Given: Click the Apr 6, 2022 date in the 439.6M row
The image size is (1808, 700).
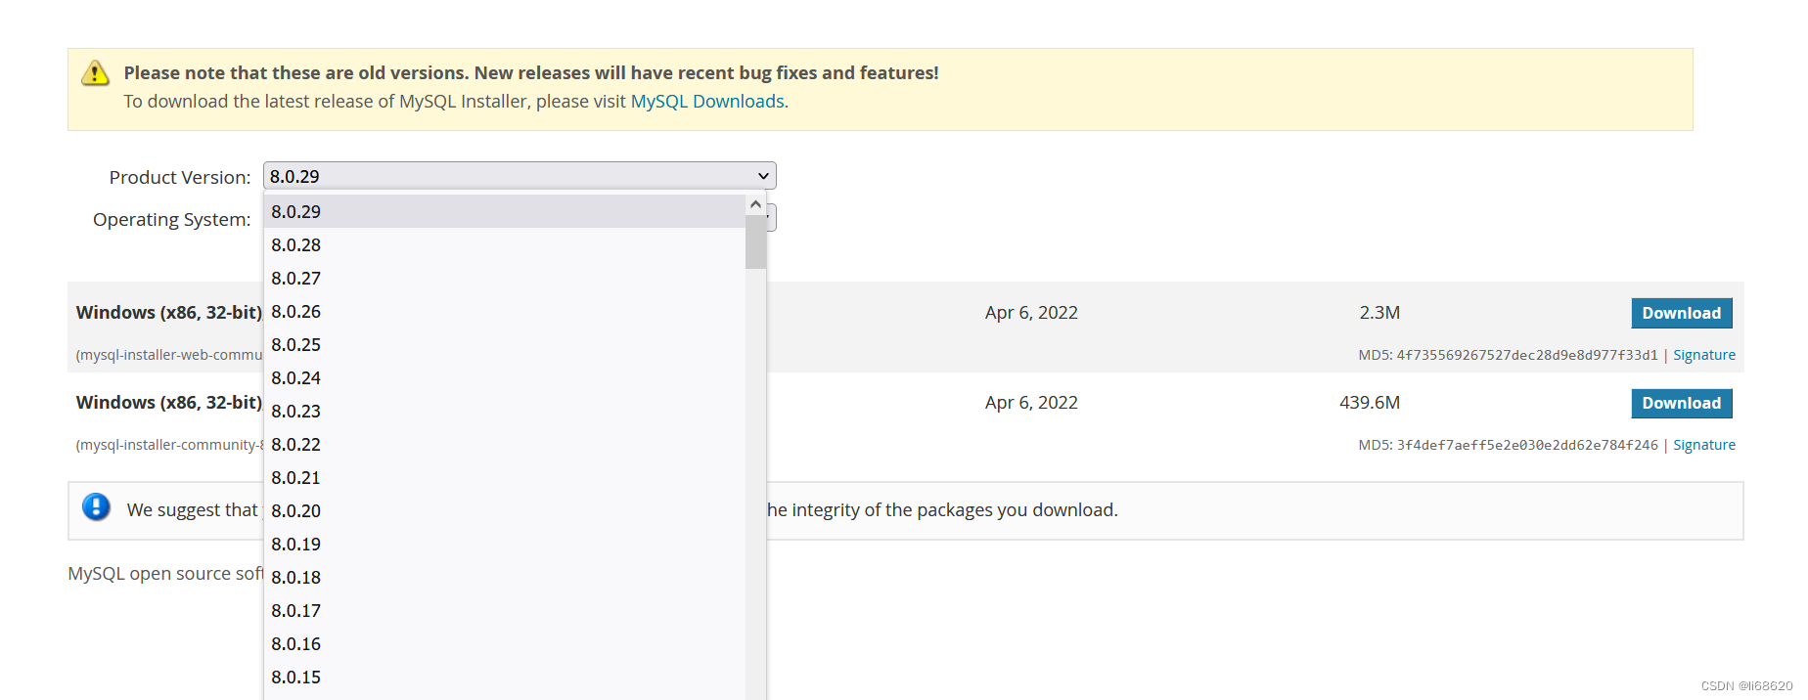Looking at the screenshot, I should click(x=1031, y=403).
